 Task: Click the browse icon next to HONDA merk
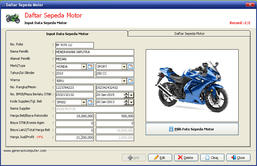click(90, 67)
